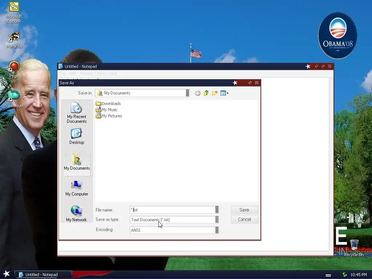
Task: Open Microsoft Outlook desktop shortcut
Action: click(14, 12)
